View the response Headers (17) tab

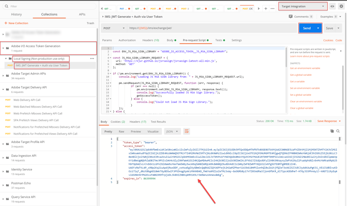pyautogui.click(x=138, y=122)
